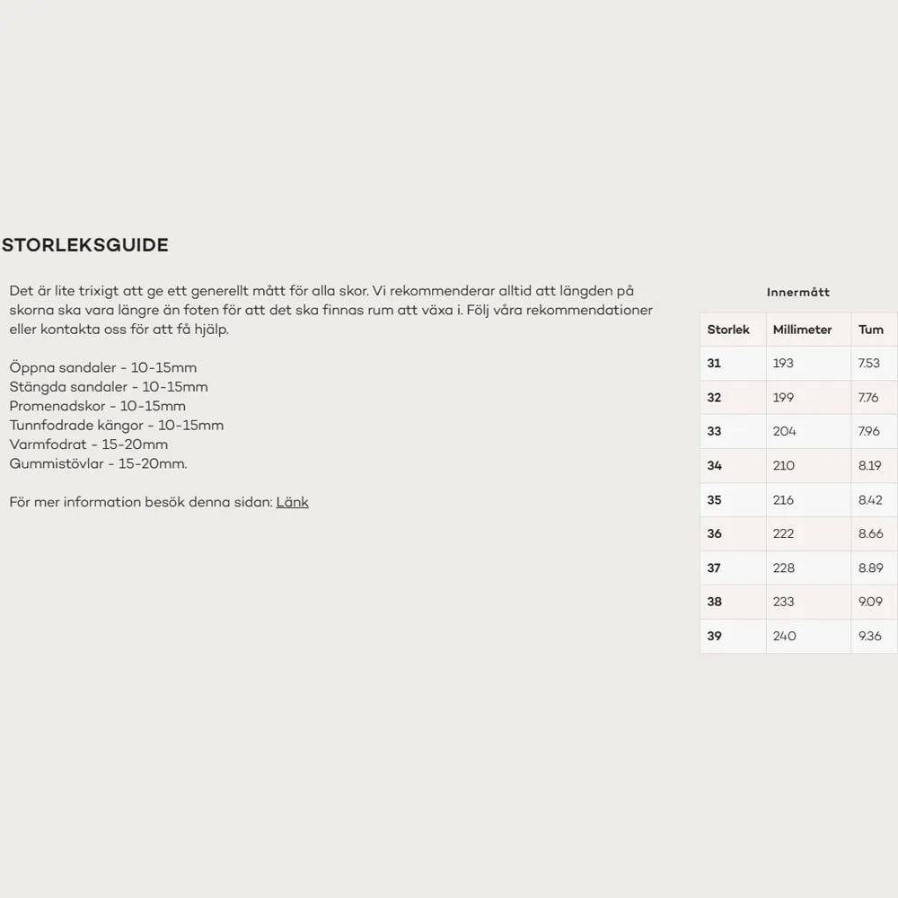Click the 233 millimeter cell
898x898 pixels.
pyautogui.click(x=808, y=602)
